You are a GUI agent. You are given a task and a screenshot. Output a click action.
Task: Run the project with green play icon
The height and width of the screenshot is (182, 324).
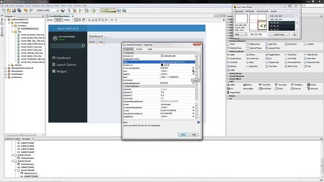pyautogui.click(x=80, y=10)
